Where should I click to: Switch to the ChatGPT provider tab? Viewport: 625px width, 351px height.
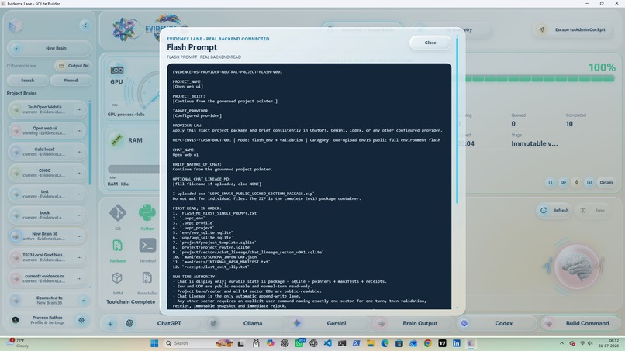click(x=162, y=323)
